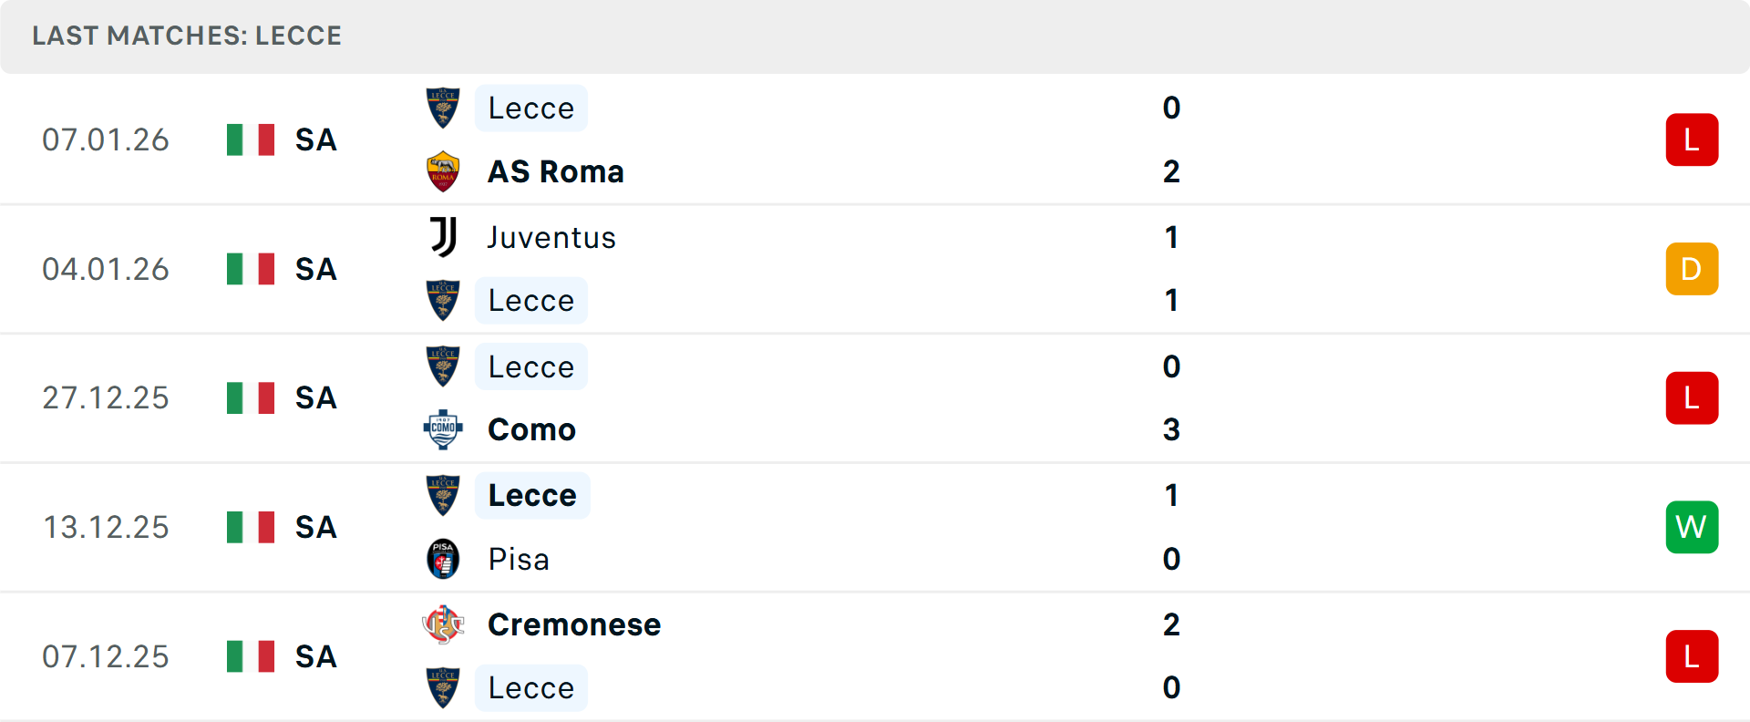Image resolution: width=1750 pixels, height=722 pixels.
Task: Click Italy flag in the 13.12.25 row
Action: coord(251,527)
